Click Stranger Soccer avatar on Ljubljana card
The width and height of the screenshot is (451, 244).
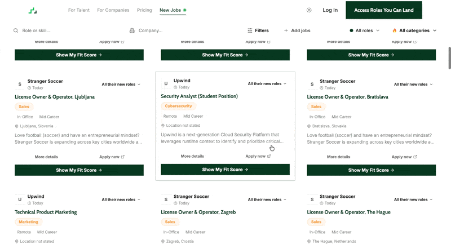pos(20,84)
